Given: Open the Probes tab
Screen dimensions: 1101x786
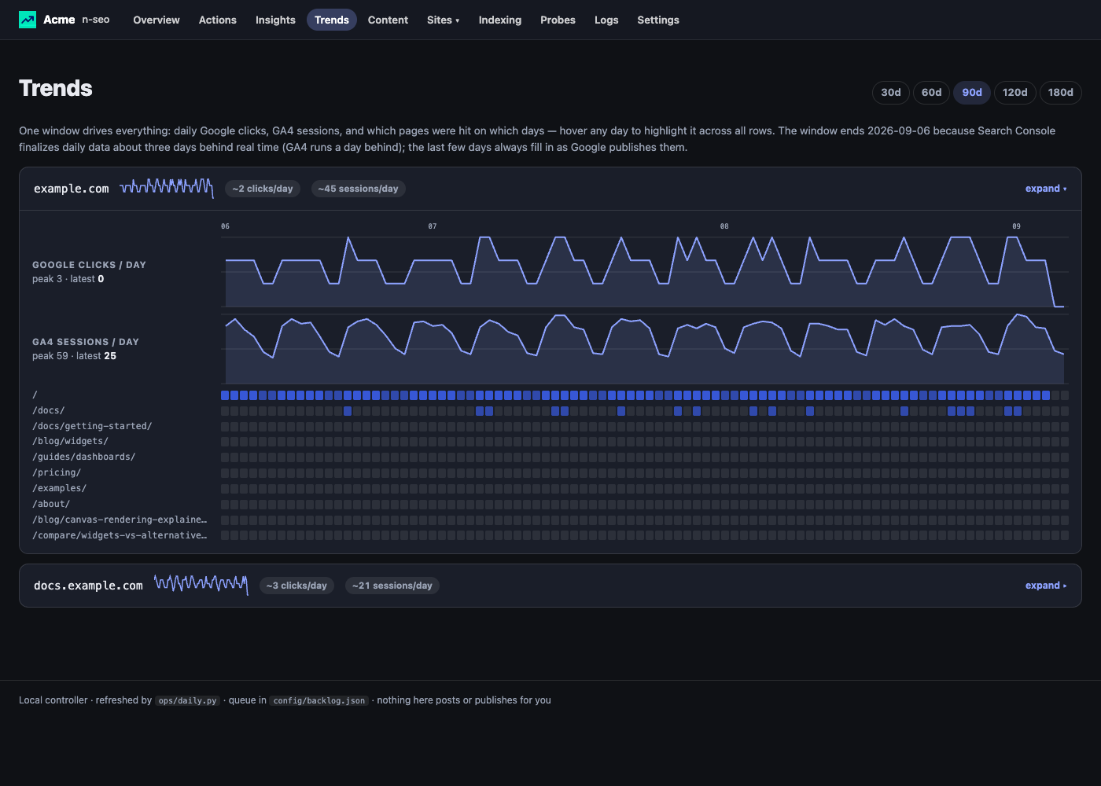Looking at the screenshot, I should (558, 20).
